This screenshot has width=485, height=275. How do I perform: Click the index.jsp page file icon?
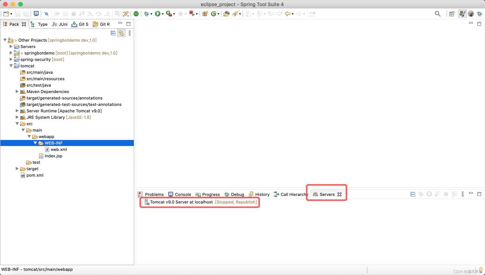[x=41, y=156]
